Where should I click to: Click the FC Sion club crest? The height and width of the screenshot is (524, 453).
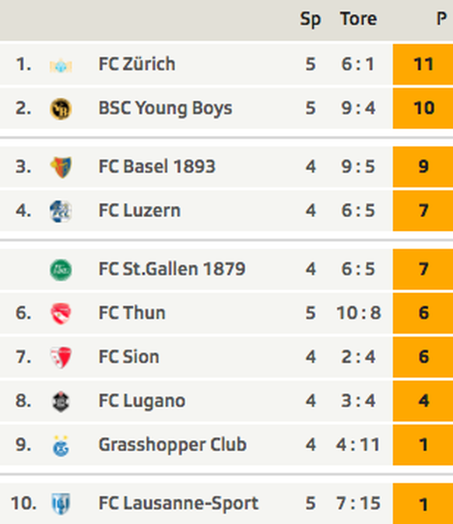(x=61, y=358)
